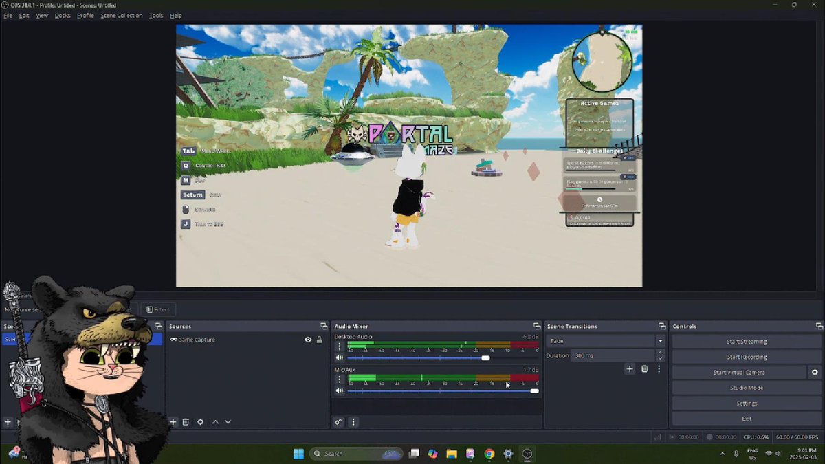Screen dimensions: 825x464
Task: Open Audio Mixer bottom three-dot menu
Action: tap(353, 422)
